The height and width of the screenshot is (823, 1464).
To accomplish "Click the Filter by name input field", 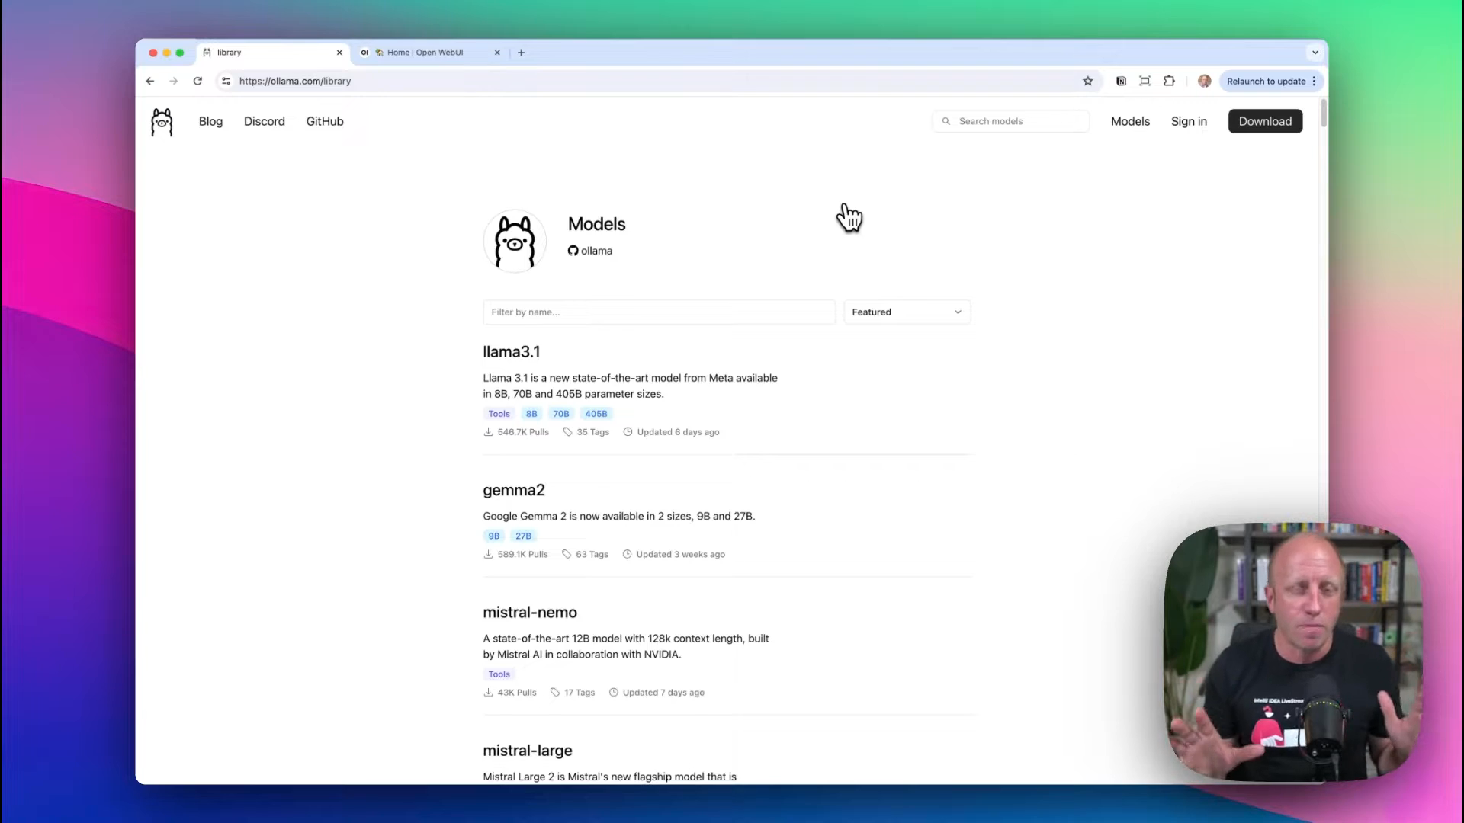I will (659, 312).
